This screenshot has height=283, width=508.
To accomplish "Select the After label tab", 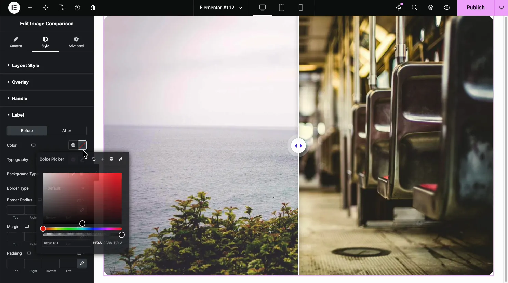I will [67, 131].
